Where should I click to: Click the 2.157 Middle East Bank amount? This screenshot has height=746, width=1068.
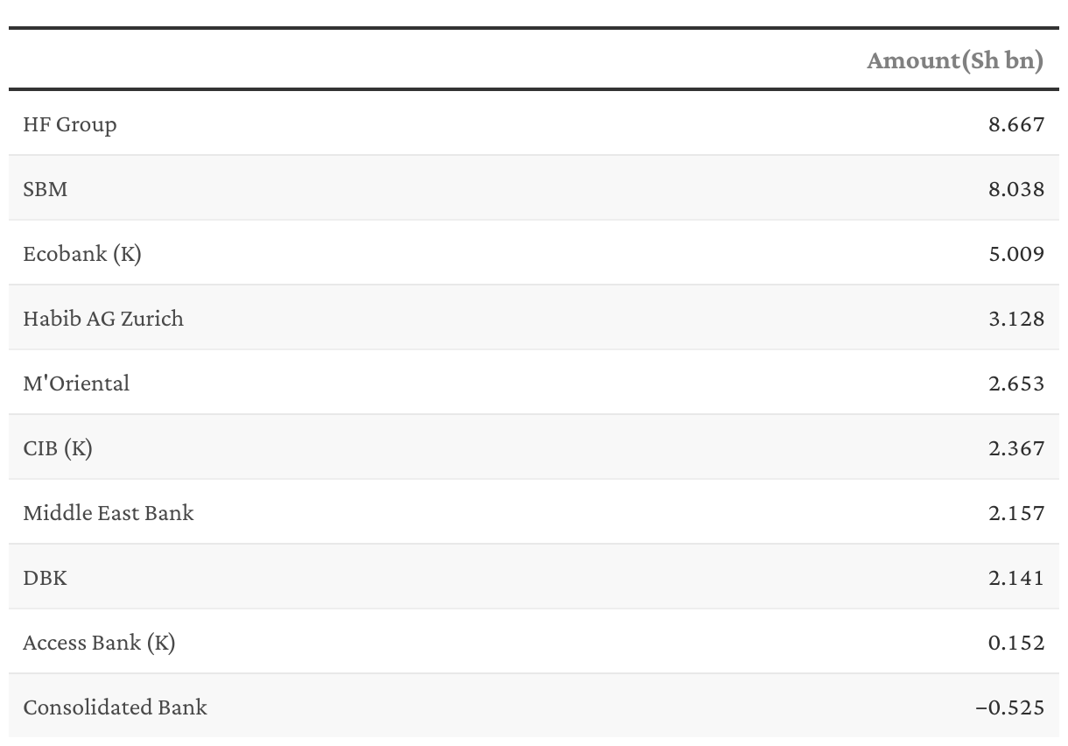[x=1016, y=513]
